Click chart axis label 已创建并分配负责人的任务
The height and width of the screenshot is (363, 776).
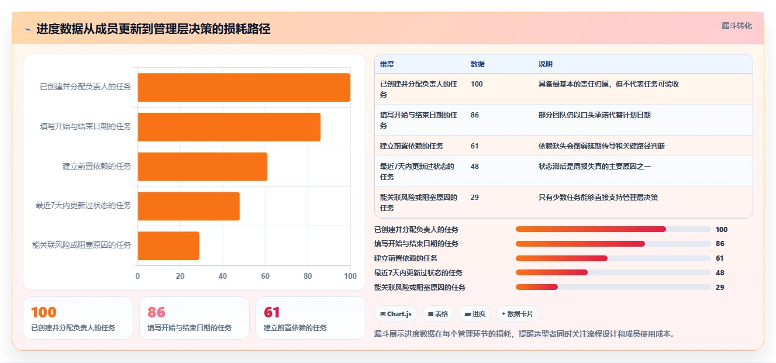(85, 87)
